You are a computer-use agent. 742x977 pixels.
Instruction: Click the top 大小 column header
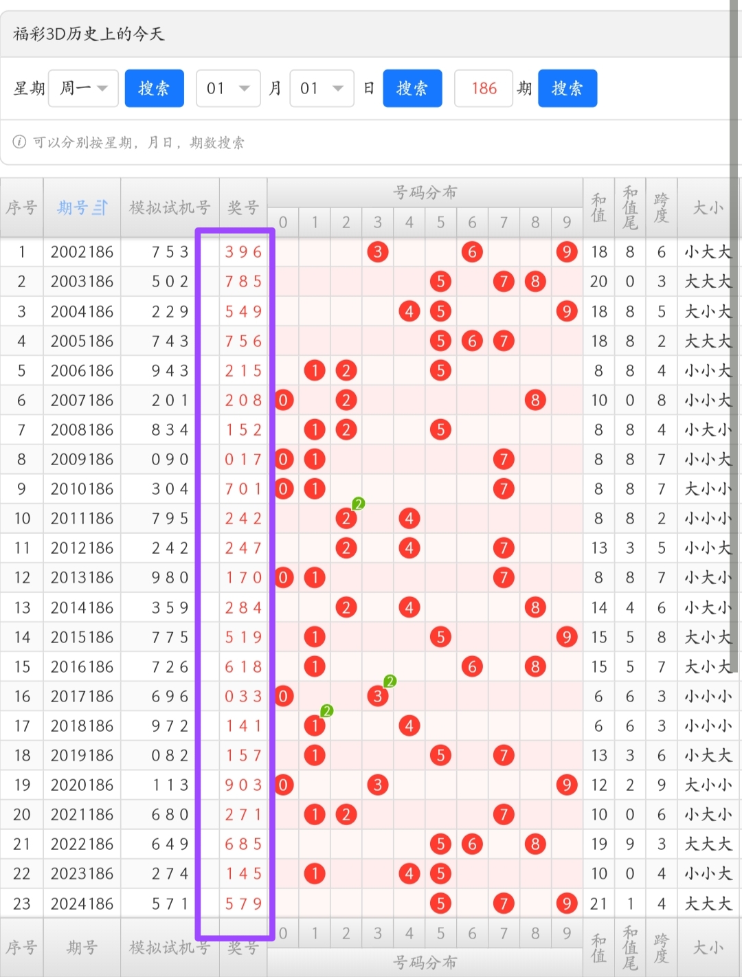click(x=708, y=207)
